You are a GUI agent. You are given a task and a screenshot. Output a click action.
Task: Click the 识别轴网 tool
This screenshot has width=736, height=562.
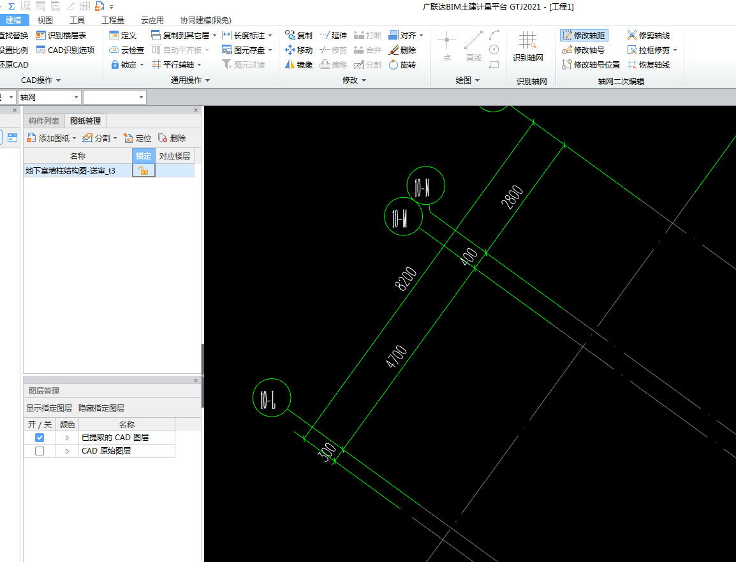(x=528, y=47)
